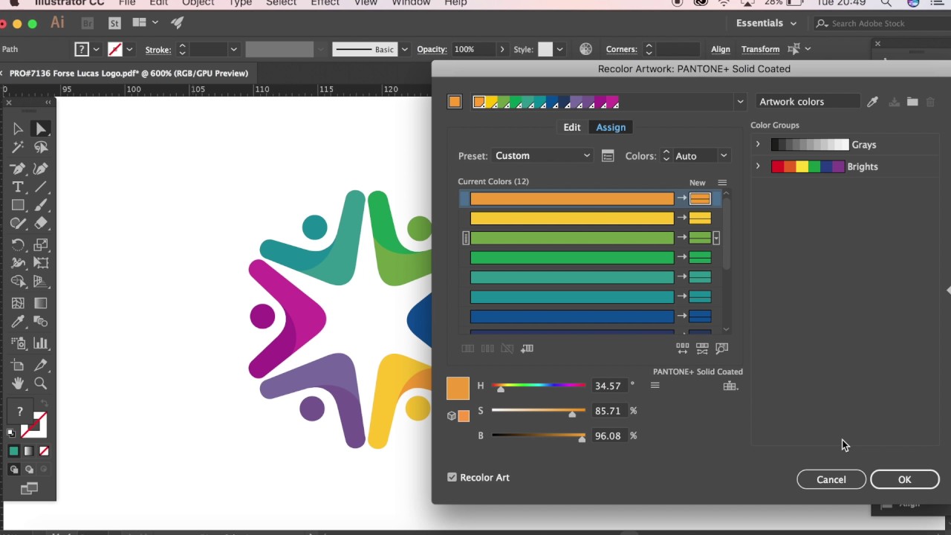Select the Eyedropper tool in toolbox

18,321
